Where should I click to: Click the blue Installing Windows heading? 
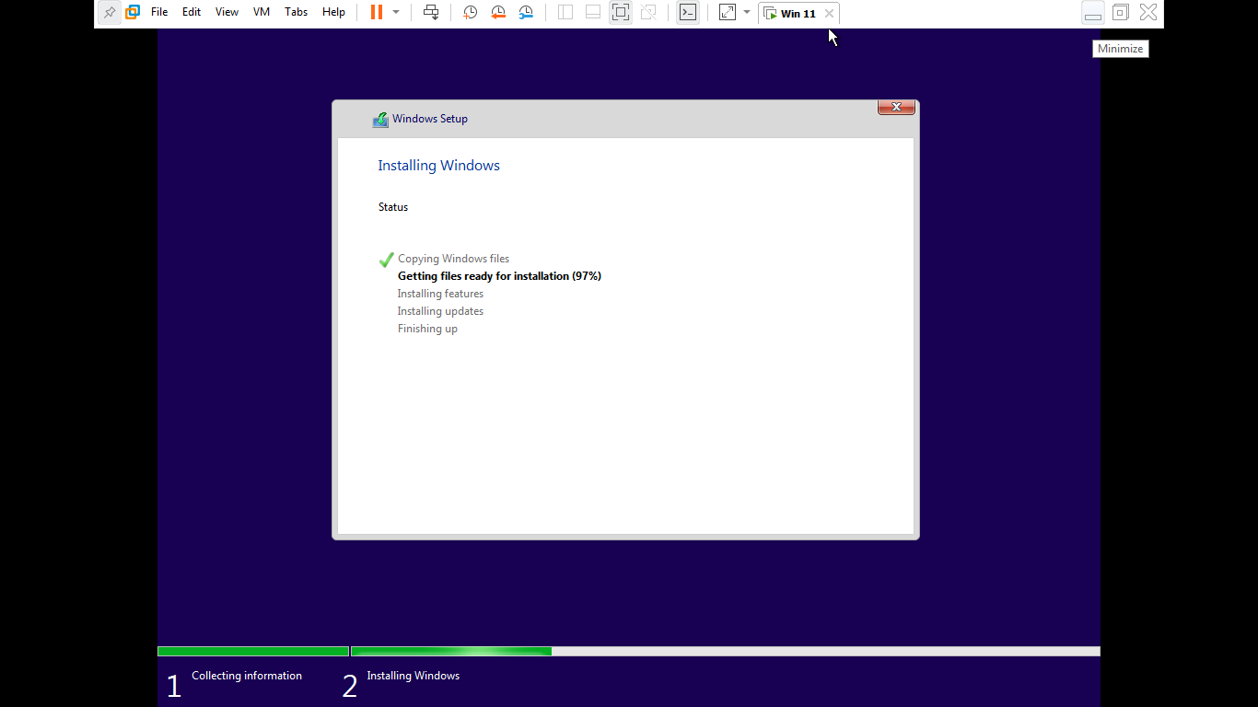pos(439,166)
